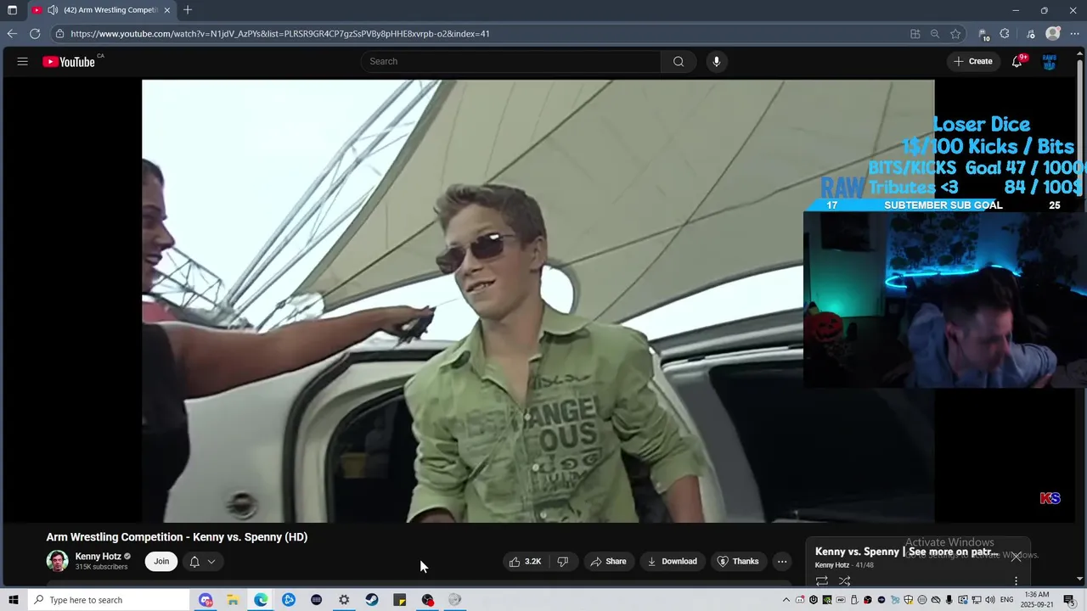Screen dimensions: 1087x611
Task: Open the playlist options three-dot menu
Action: coord(1016,581)
